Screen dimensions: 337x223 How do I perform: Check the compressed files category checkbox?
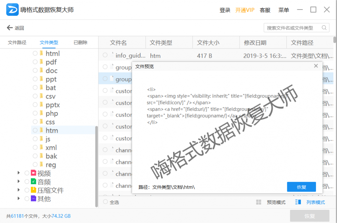coord(27,190)
